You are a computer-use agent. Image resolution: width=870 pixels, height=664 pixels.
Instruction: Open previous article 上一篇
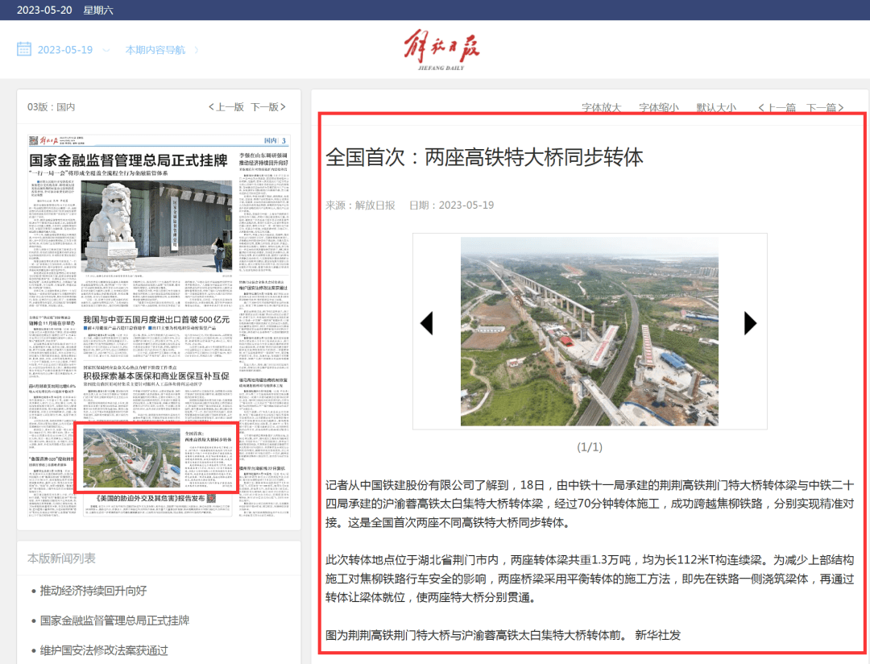(777, 107)
